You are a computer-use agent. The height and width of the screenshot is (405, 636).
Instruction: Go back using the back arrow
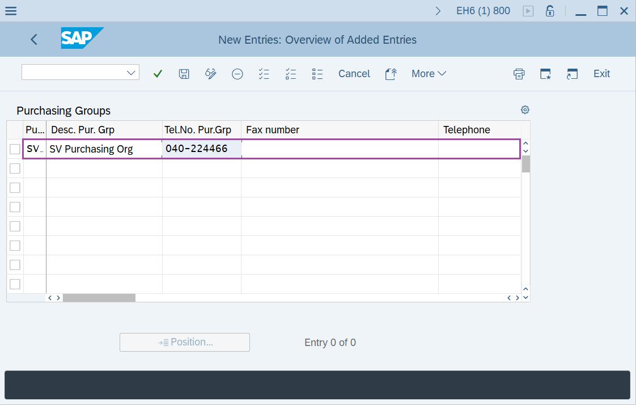point(33,39)
